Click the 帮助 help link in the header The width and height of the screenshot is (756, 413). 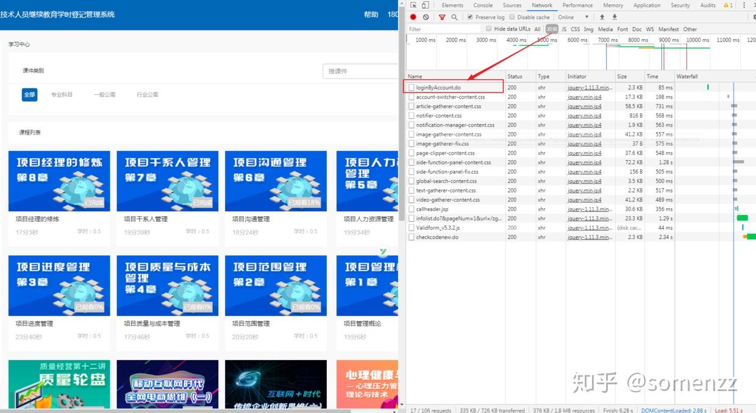click(x=371, y=14)
